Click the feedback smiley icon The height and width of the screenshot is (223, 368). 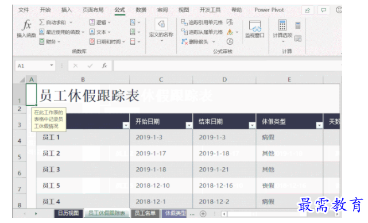(x=339, y=10)
